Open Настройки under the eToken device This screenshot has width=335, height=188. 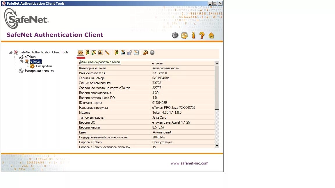tap(44, 66)
